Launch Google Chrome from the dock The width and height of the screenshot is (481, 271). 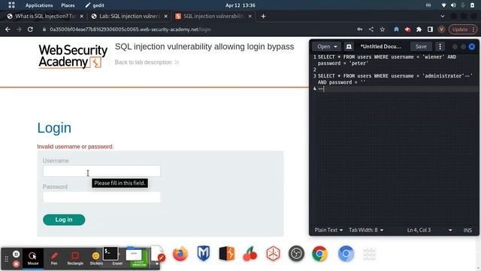[x=319, y=254]
